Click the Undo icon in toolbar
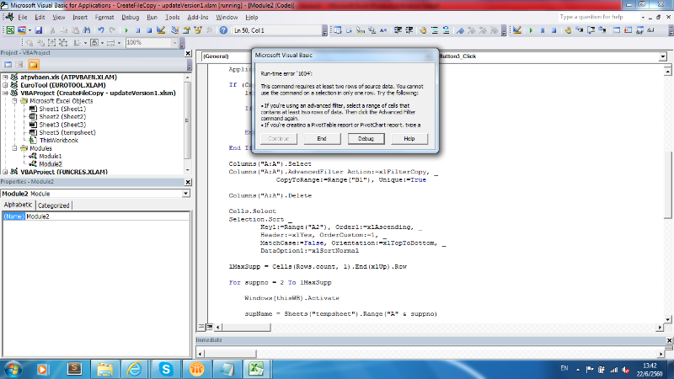 point(100,30)
